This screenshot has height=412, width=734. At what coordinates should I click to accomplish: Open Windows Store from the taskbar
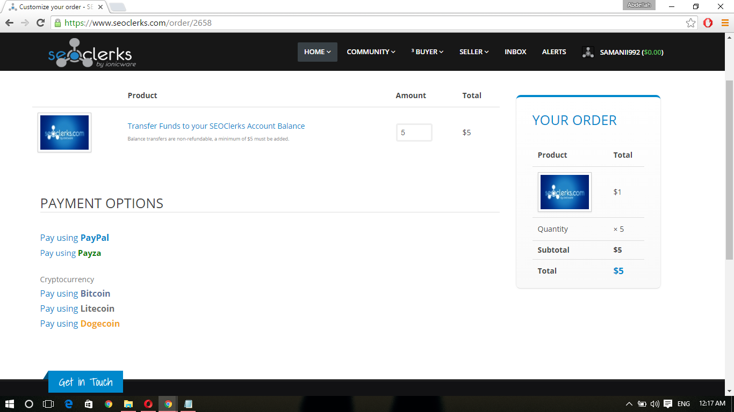coord(89,404)
